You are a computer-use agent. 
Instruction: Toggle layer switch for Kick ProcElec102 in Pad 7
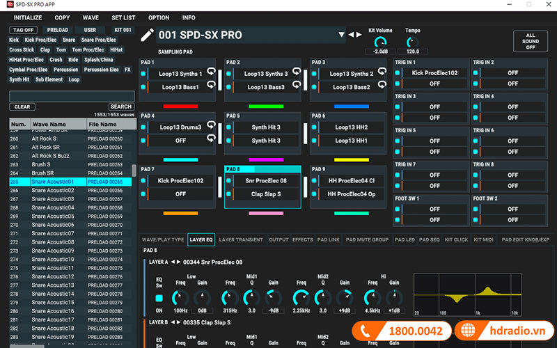pyautogui.click(x=143, y=181)
